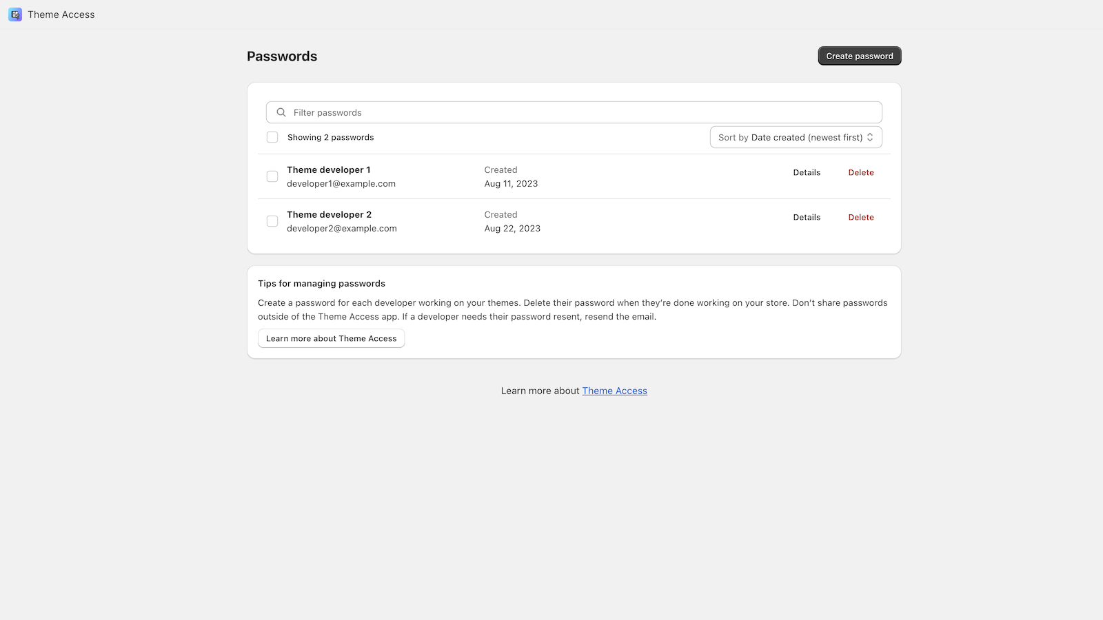Image resolution: width=1103 pixels, height=620 pixels.
Task: Click the Theme Access app icon
Action: (x=14, y=14)
